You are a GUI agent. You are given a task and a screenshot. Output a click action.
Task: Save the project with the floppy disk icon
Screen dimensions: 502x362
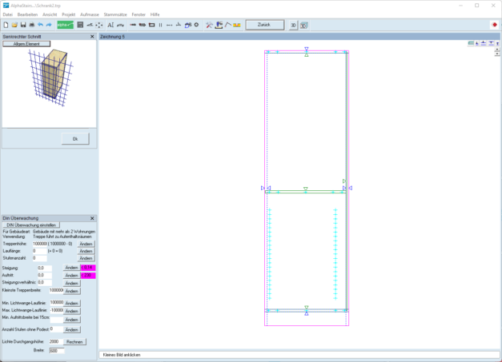[x=23, y=25]
